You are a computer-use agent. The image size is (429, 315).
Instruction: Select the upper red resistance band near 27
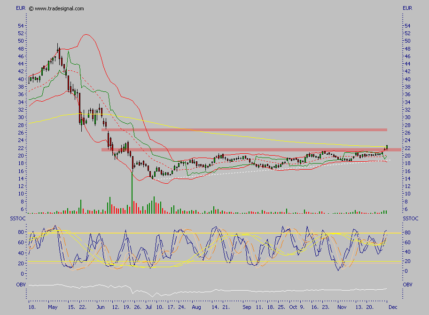point(244,129)
